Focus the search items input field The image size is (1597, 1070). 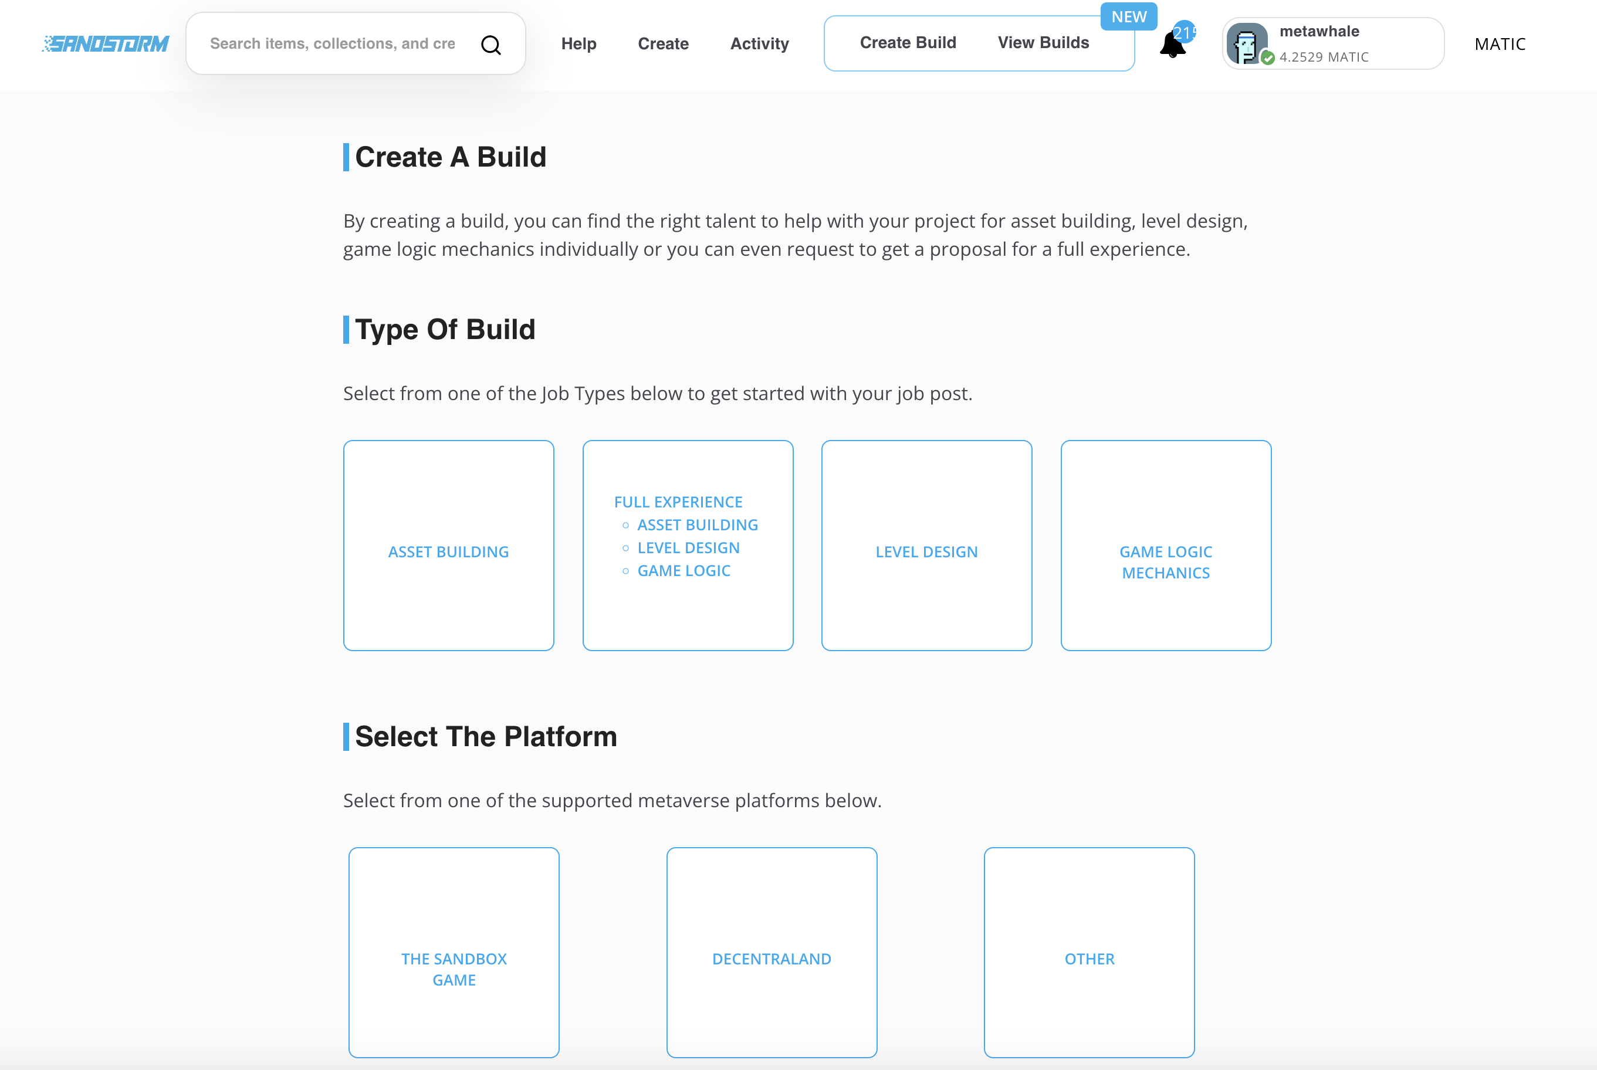(x=333, y=43)
